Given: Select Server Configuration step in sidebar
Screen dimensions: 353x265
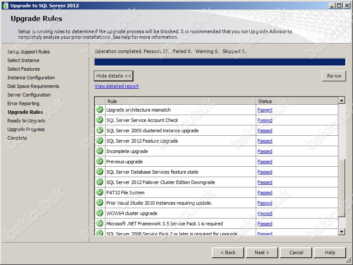Looking at the screenshot, I should 29,95.
